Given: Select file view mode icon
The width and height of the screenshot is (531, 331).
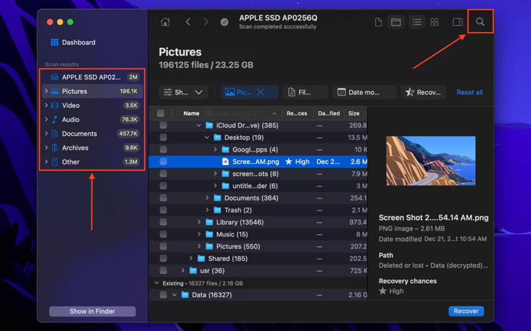Looking at the screenshot, I should 378,22.
